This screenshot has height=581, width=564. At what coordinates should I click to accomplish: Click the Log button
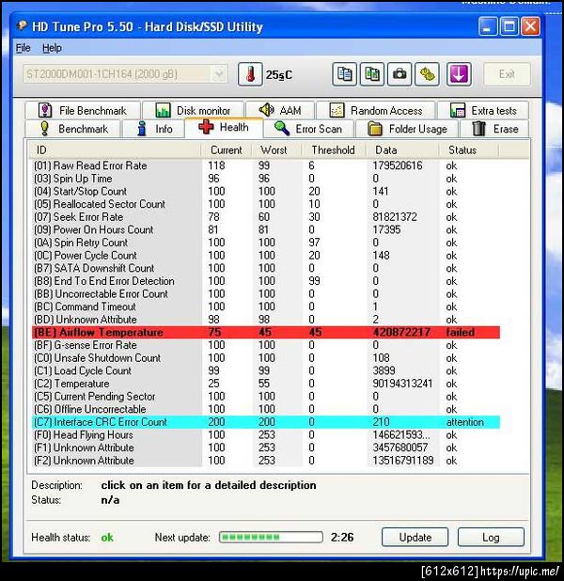point(491,537)
